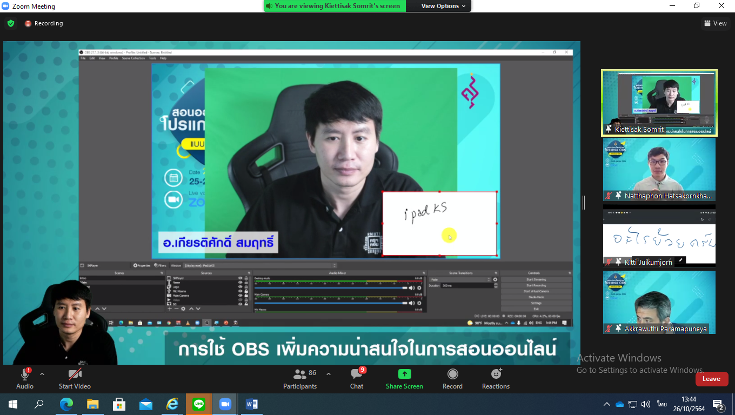Open Scene Collection menu in shared OBS
Screen dimensions: 735x415
click(133, 58)
